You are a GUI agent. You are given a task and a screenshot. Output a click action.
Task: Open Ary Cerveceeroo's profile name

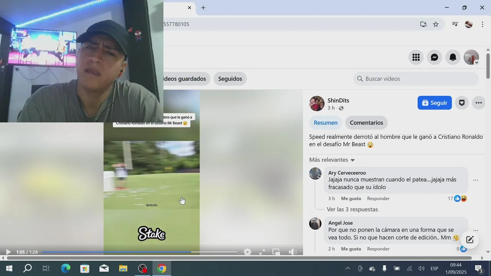pyautogui.click(x=347, y=173)
